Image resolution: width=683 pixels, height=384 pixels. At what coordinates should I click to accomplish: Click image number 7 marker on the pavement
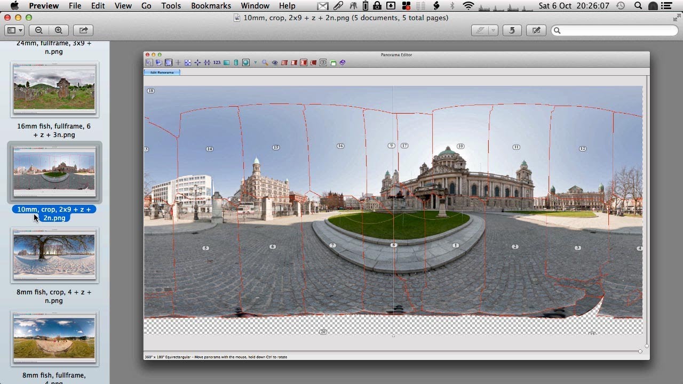coord(332,245)
